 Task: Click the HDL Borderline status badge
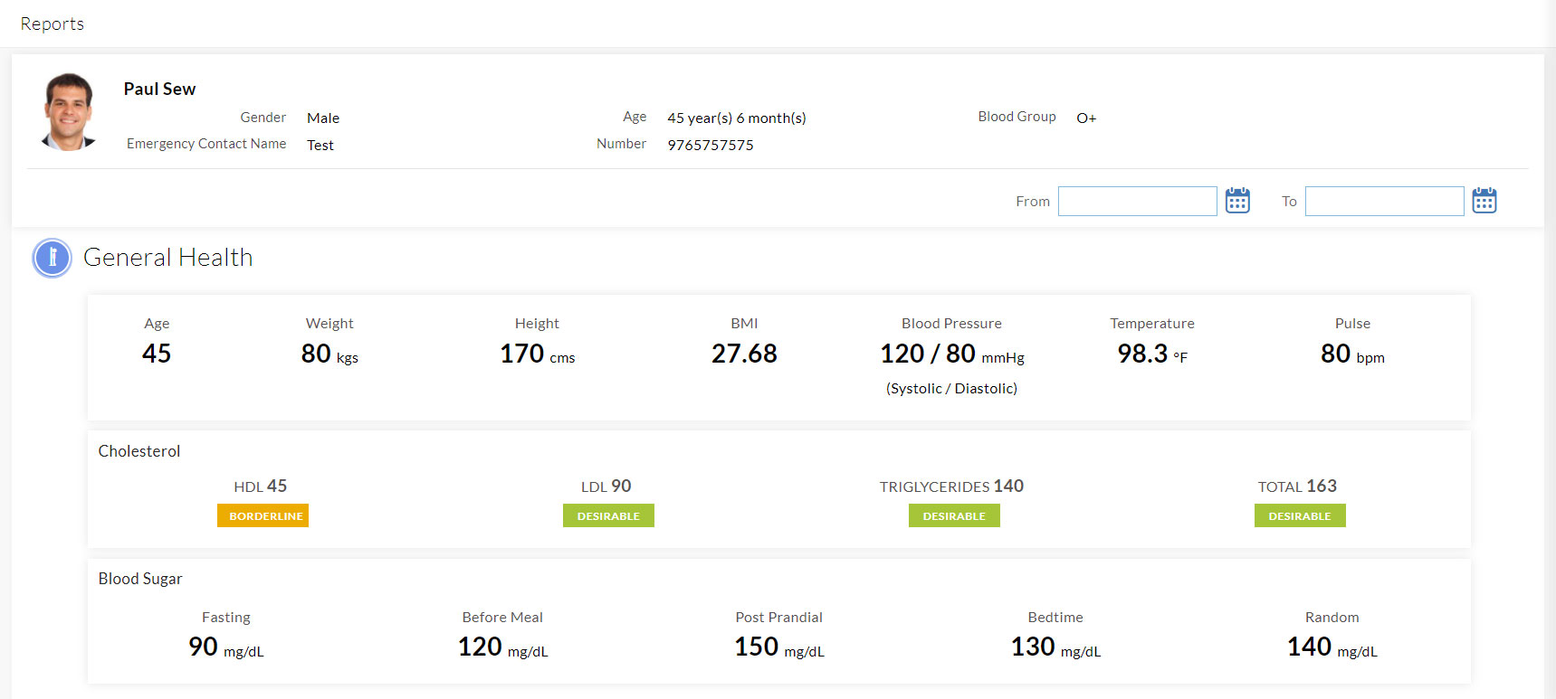[x=263, y=515]
